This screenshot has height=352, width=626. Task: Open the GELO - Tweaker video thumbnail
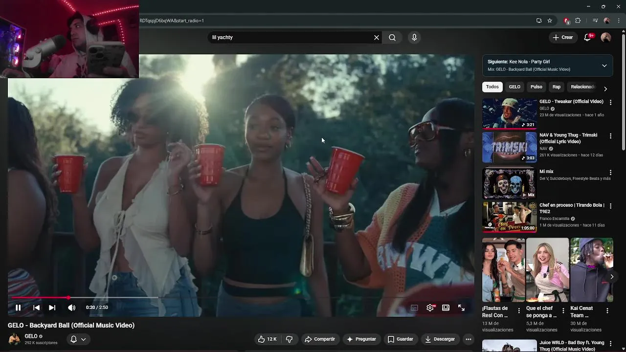(x=510, y=113)
